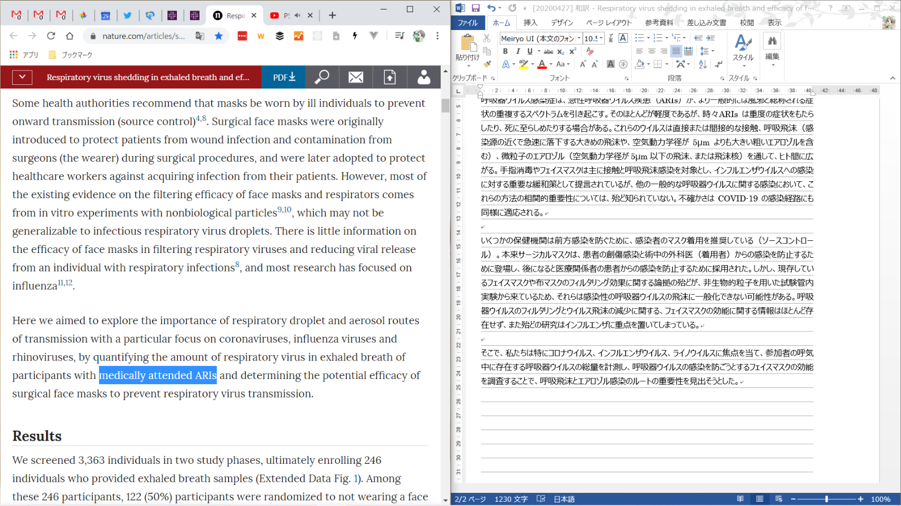
Task: Open the font size 10.5 dropdown
Action: pyautogui.click(x=601, y=38)
